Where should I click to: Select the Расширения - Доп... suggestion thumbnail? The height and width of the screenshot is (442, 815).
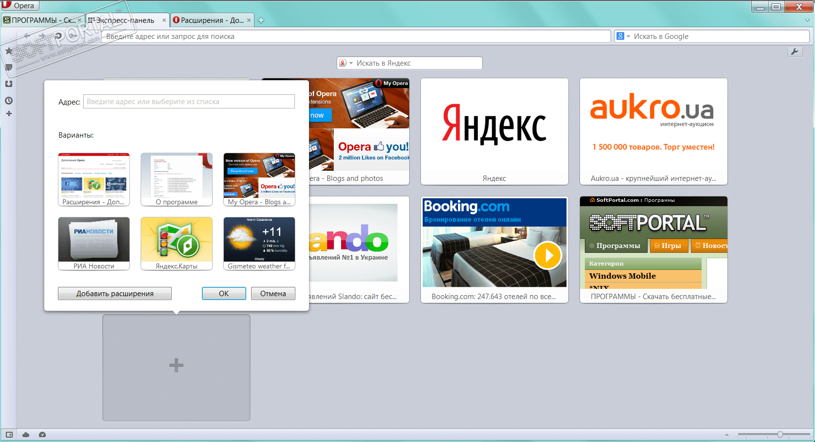[94, 179]
